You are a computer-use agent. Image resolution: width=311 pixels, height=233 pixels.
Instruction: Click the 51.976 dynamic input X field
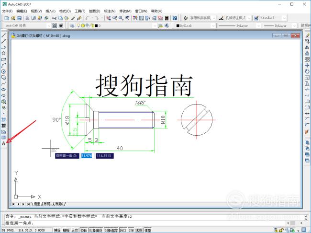pyautogui.click(x=87, y=156)
